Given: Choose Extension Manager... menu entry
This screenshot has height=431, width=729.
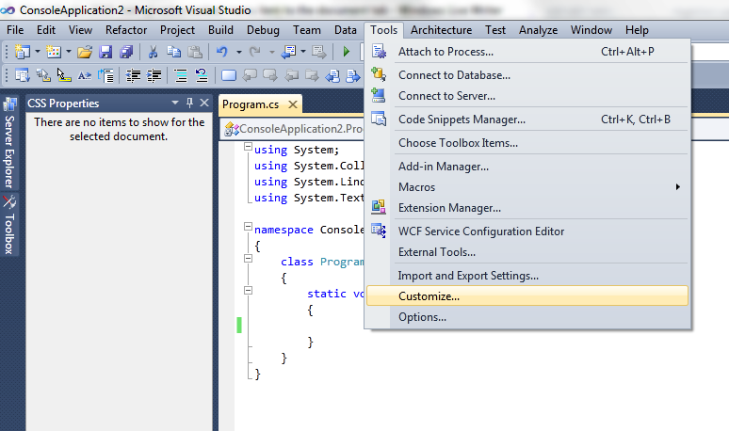Looking at the screenshot, I should (x=449, y=208).
